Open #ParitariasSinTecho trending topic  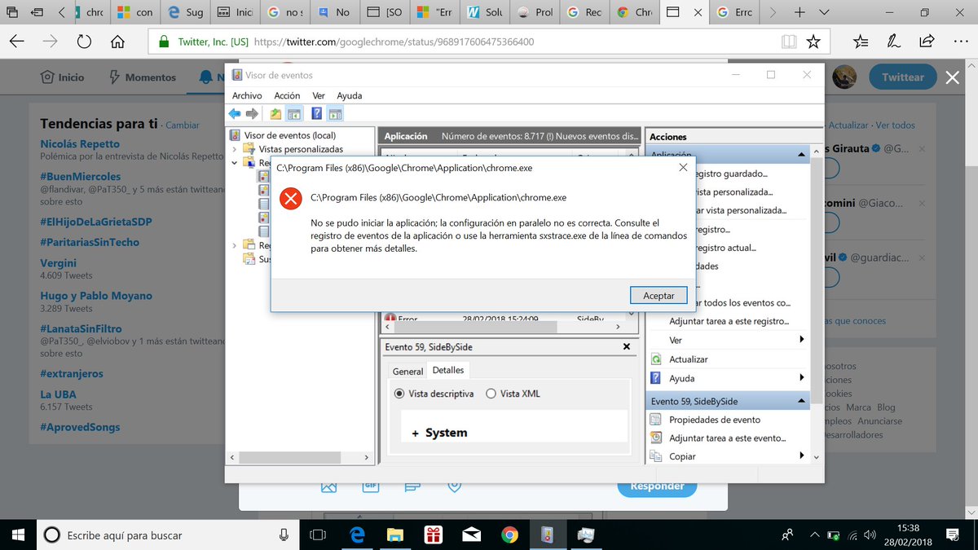tap(90, 242)
